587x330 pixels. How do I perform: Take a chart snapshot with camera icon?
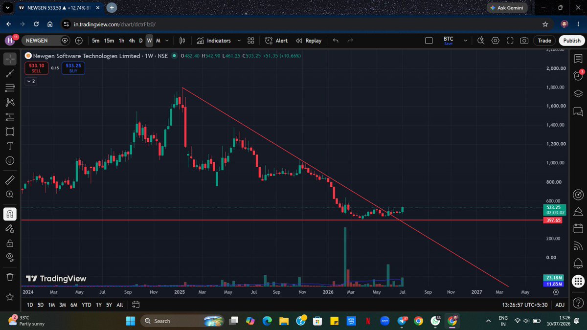tap(524, 41)
